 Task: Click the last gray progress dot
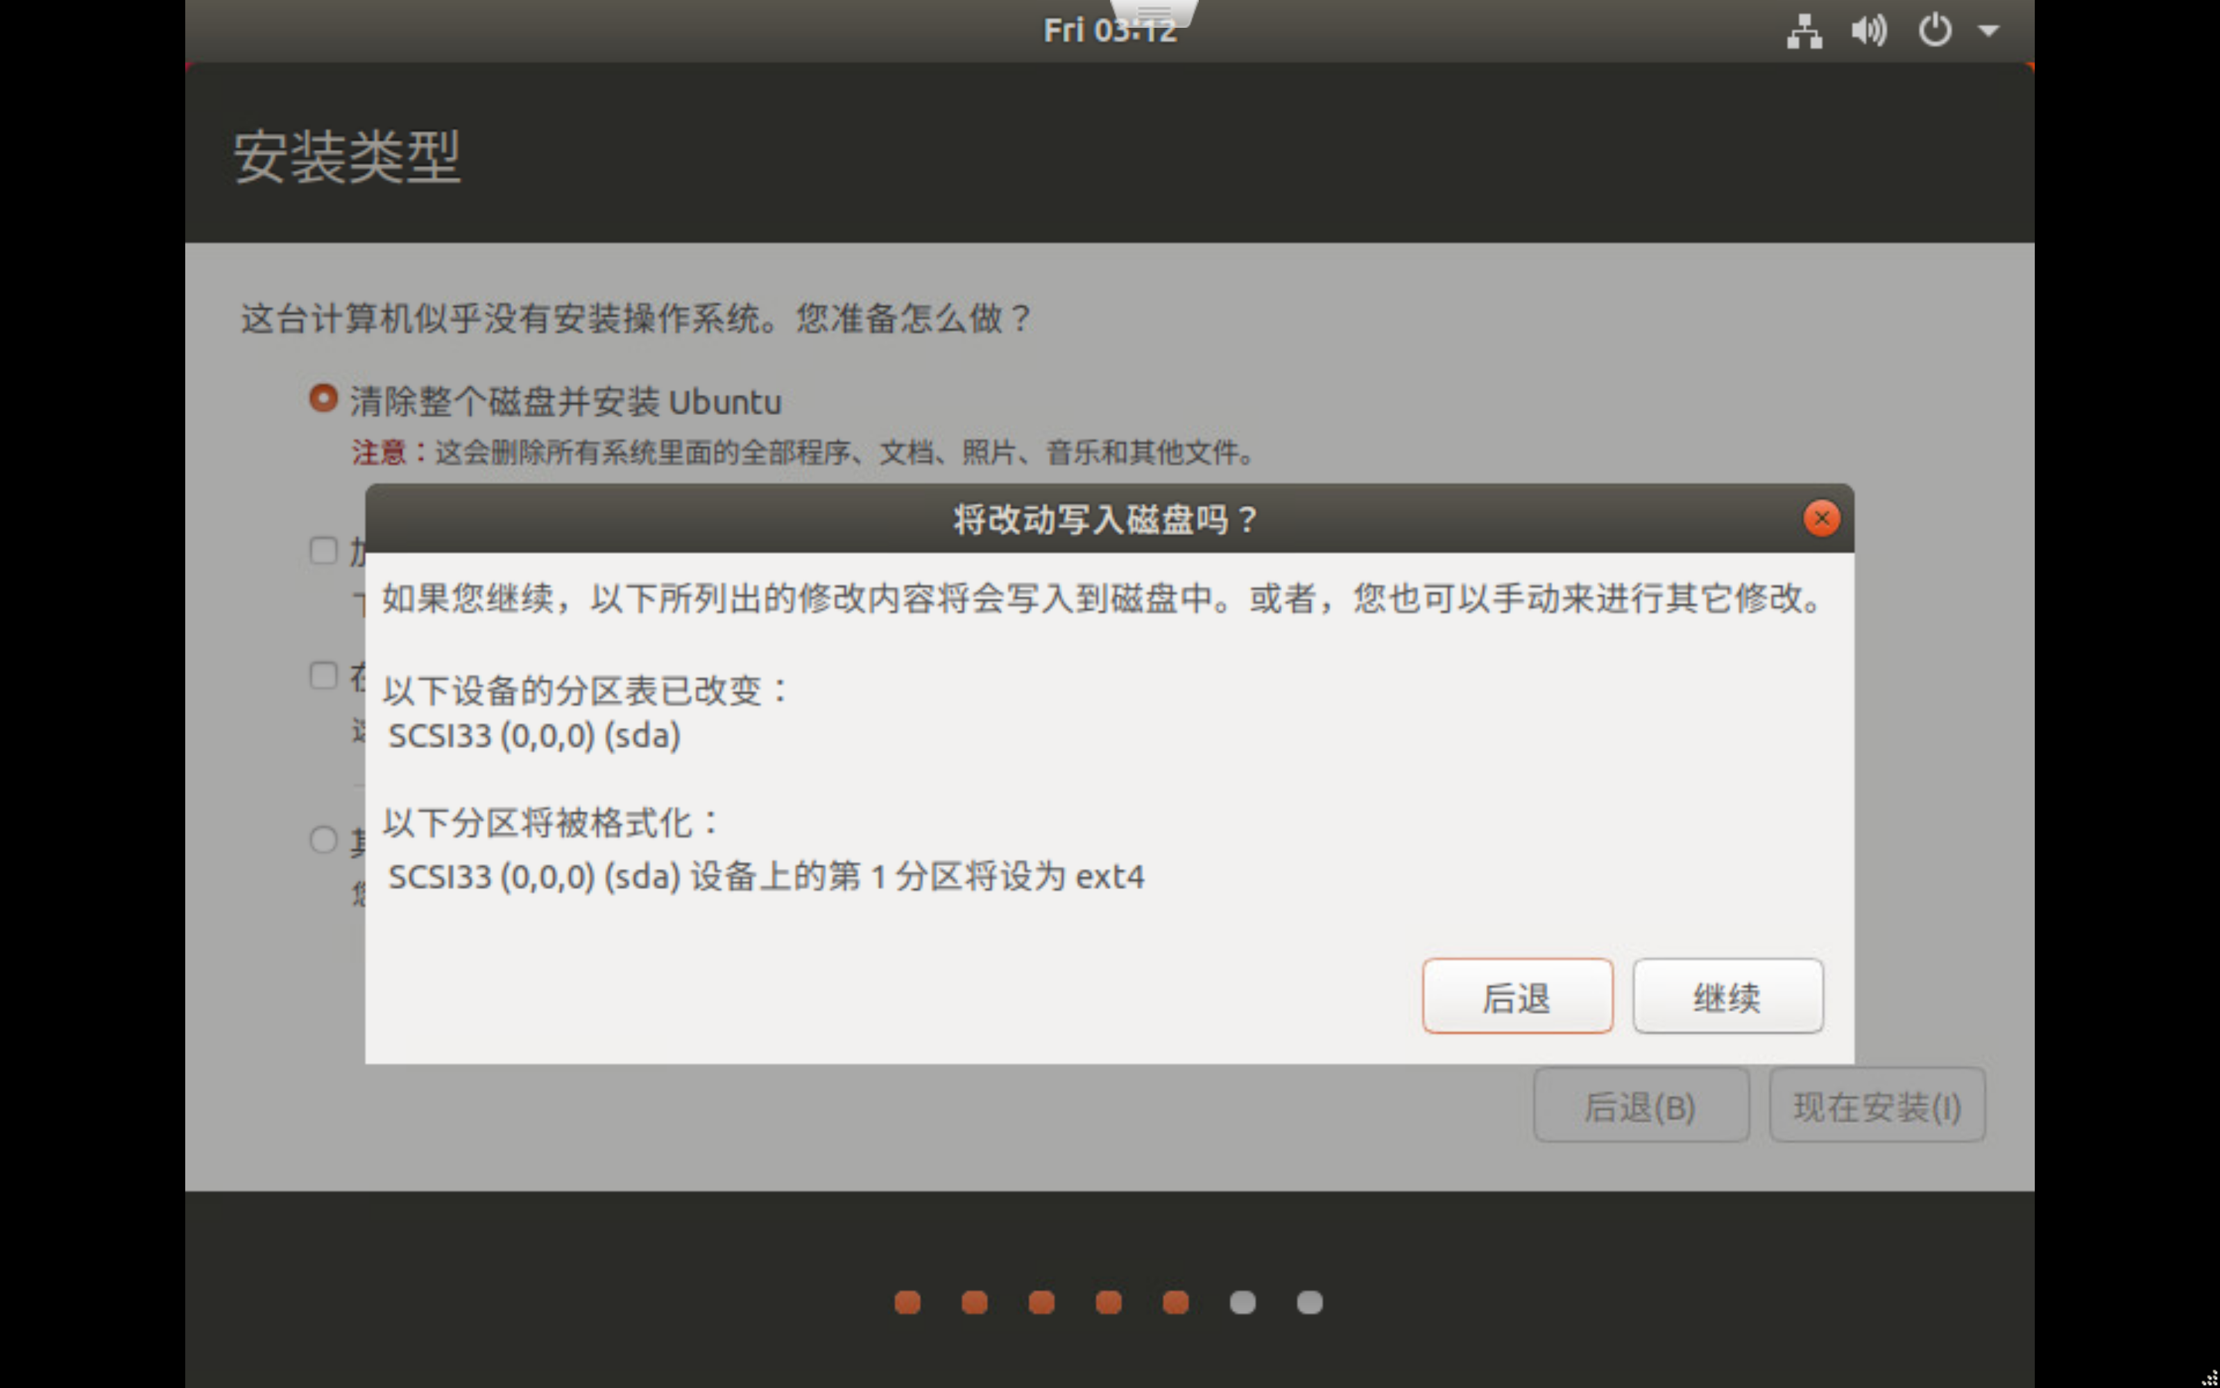tap(1309, 1302)
